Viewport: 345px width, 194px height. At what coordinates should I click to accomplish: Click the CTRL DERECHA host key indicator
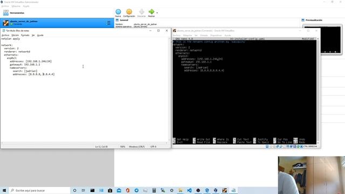(310, 147)
